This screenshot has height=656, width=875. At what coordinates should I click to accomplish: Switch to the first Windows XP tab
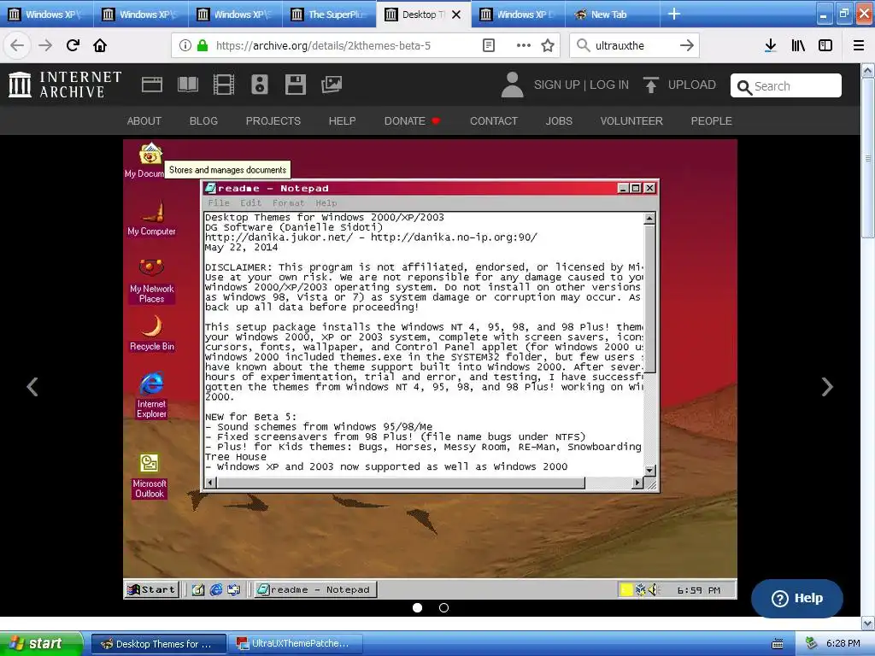pyautogui.click(x=46, y=15)
